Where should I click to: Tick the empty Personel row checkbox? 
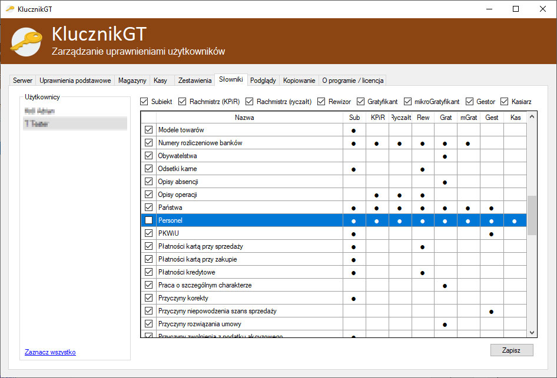pos(149,220)
